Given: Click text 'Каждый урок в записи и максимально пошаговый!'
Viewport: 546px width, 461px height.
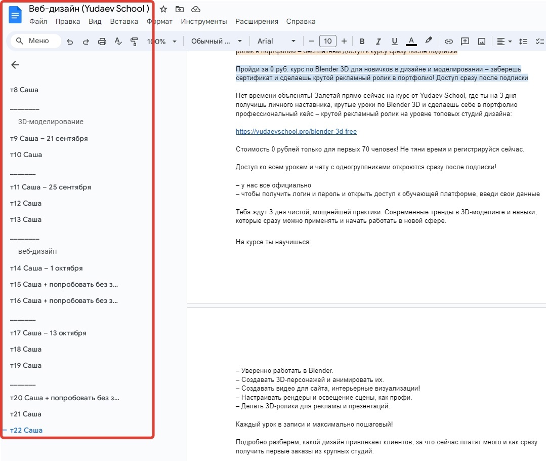Looking at the screenshot, I should [x=314, y=425].
